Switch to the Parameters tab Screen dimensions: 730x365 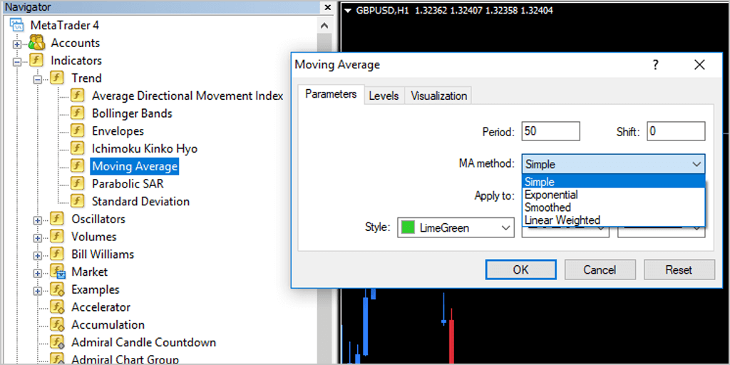point(331,95)
